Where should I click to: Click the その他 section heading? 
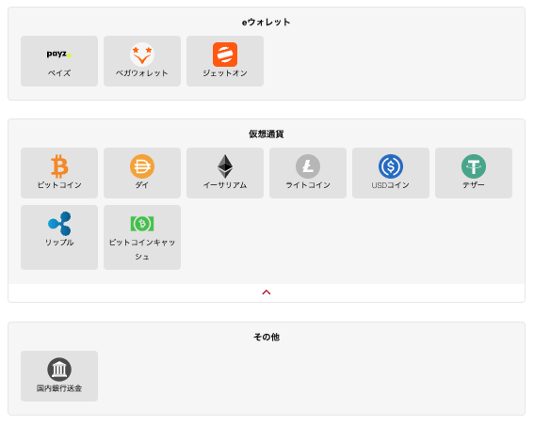267,337
